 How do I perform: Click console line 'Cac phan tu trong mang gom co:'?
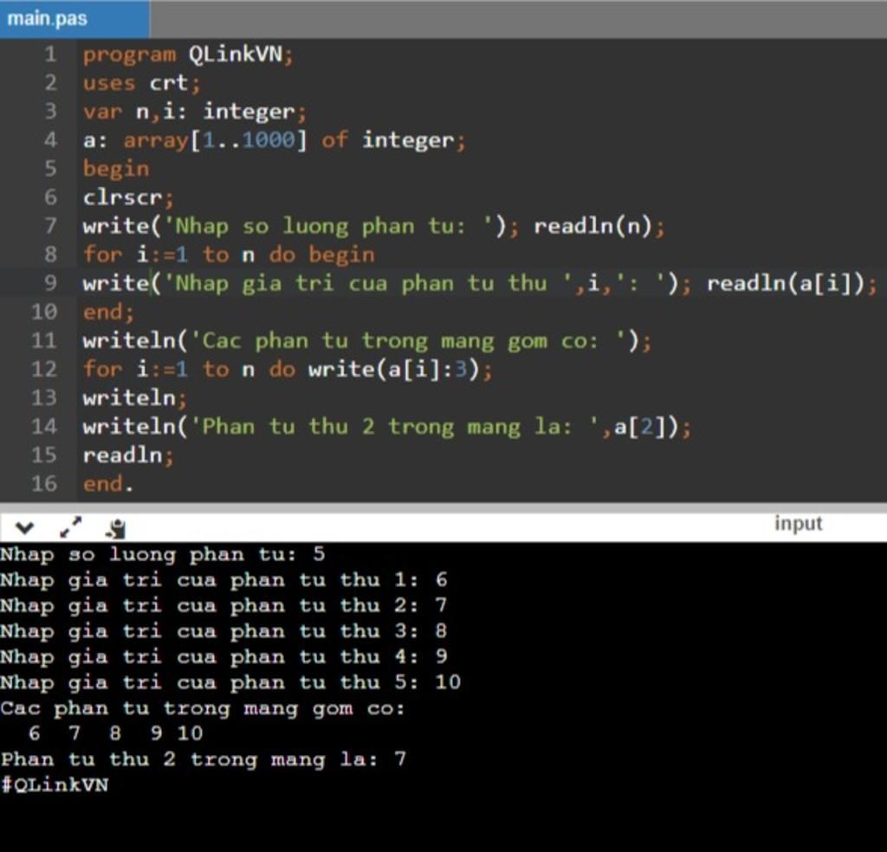203,708
